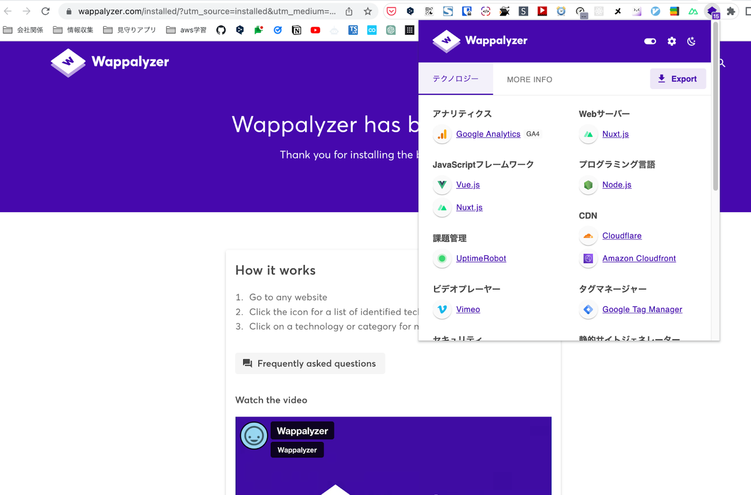Click the UptimeRobot green dot icon
The height and width of the screenshot is (495, 751).
[x=442, y=258]
